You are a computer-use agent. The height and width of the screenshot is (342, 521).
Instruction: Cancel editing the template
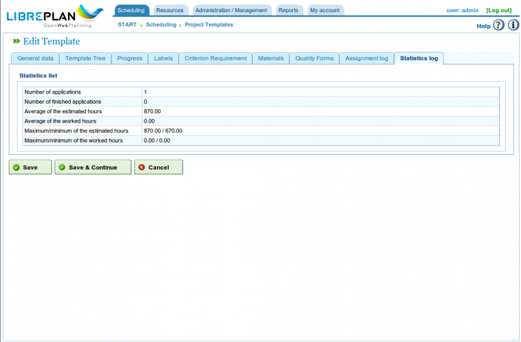pyautogui.click(x=158, y=167)
